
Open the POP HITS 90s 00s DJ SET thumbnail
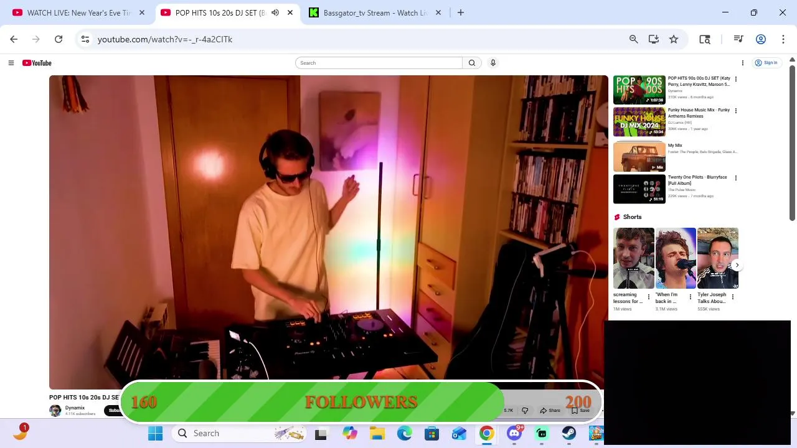(639, 90)
